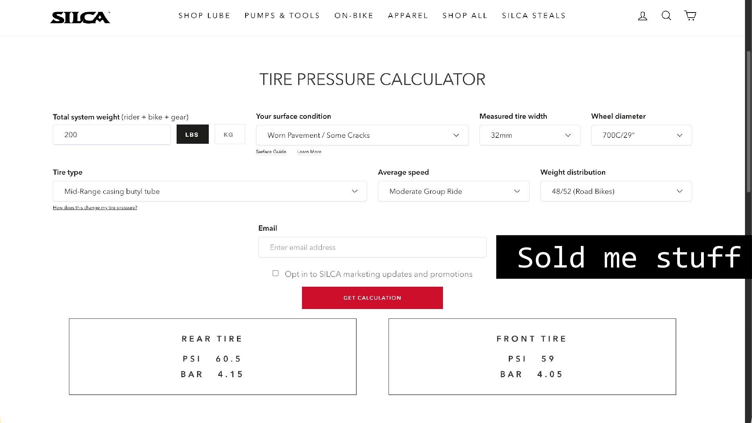This screenshot has height=423, width=752.
Task: Open the shopping cart icon
Action: (690, 16)
